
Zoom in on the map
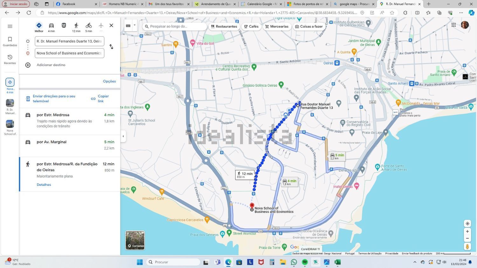pyautogui.click(x=467, y=231)
